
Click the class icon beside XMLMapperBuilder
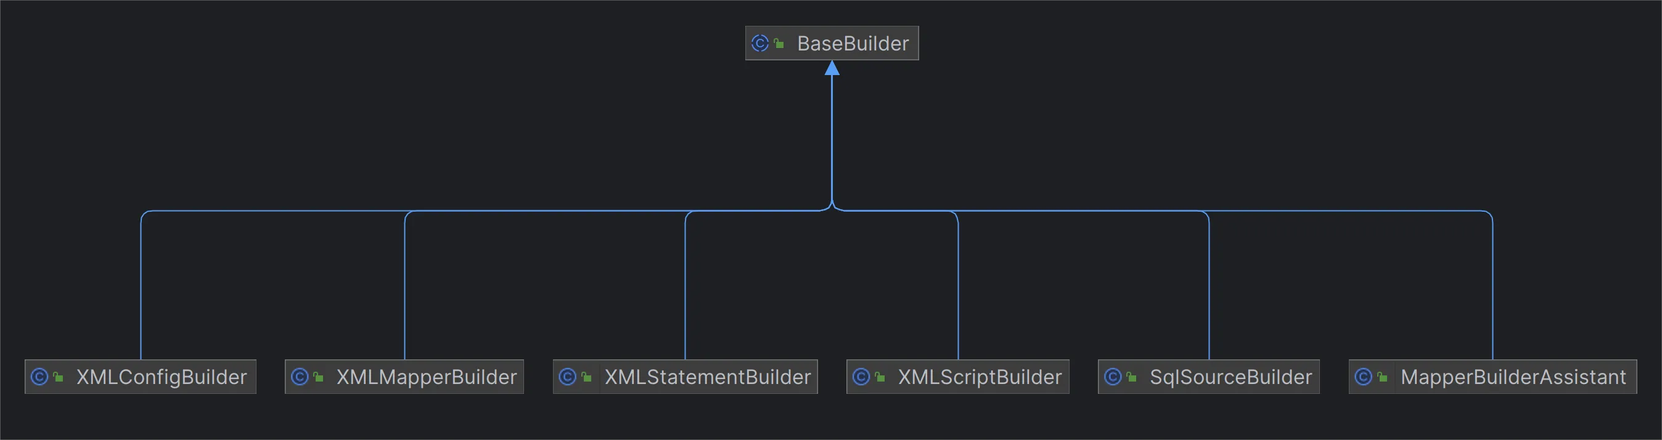pos(300,377)
